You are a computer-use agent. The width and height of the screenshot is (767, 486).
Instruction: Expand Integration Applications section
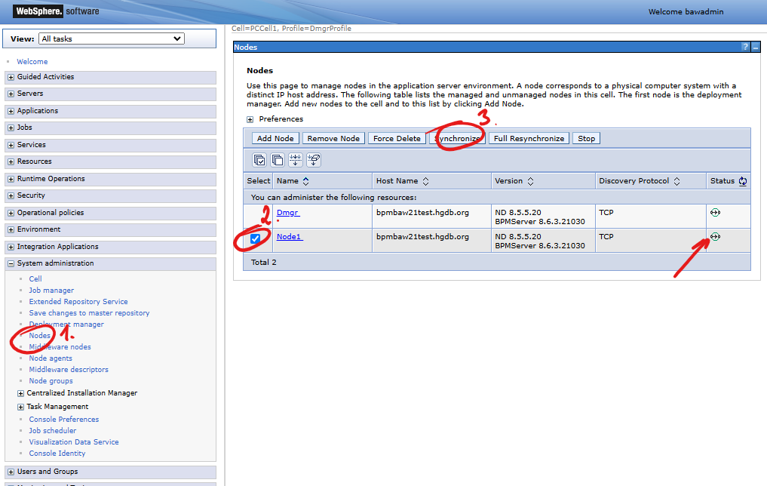click(x=11, y=248)
